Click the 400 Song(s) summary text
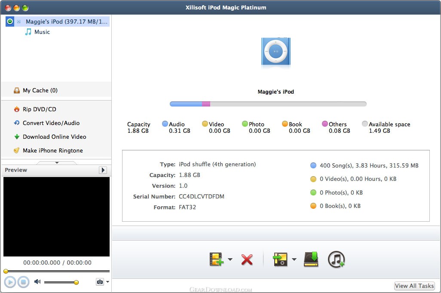Viewport: 441px width, 293px height. (369, 165)
